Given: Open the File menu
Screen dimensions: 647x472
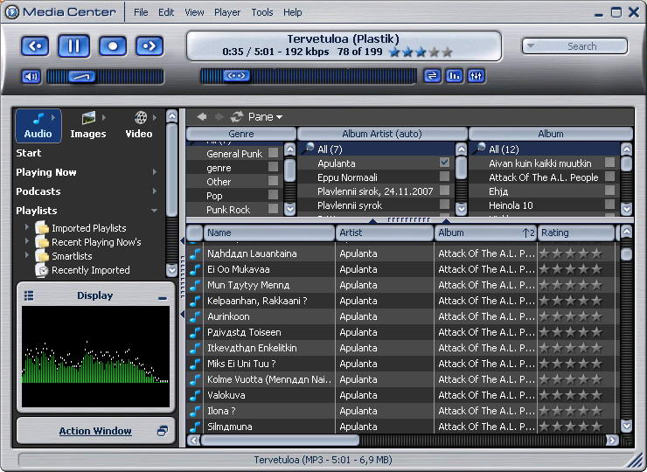Looking at the screenshot, I should 141,12.
